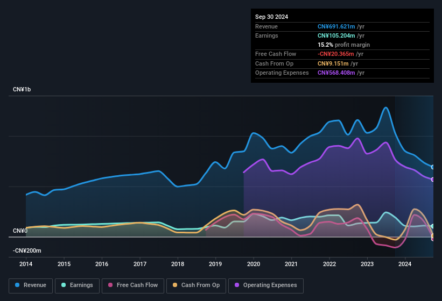The width and height of the screenshot is (442, 301).
Task: Click the tooltip Cash From Op label
Action: click(274, 63)
